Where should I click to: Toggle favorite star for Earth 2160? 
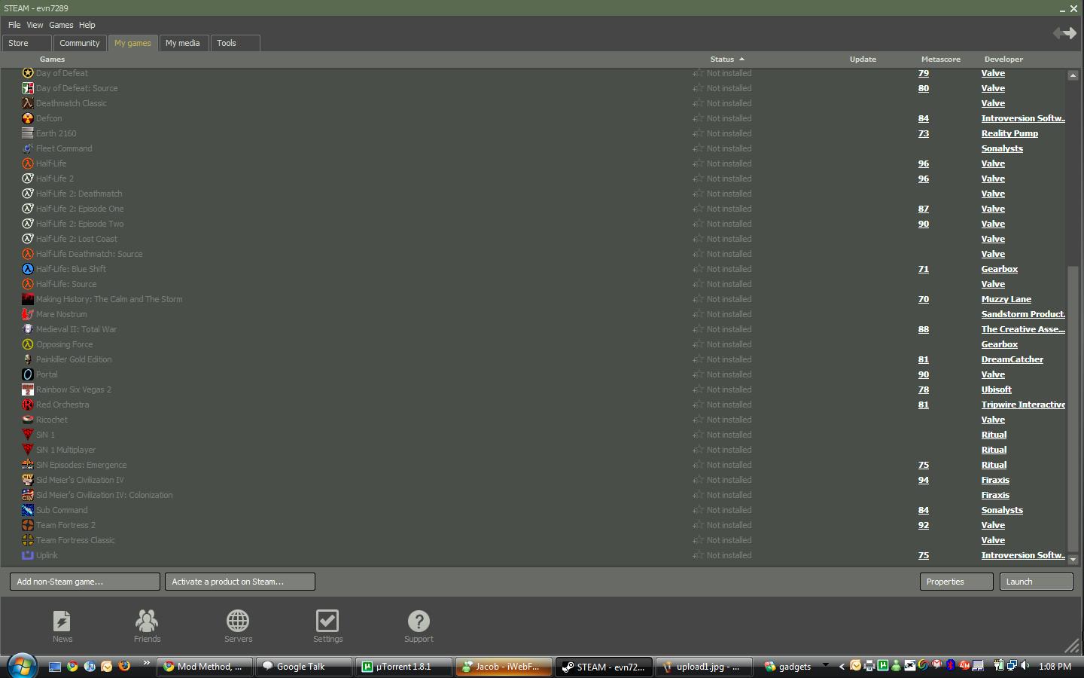point(698,133)
